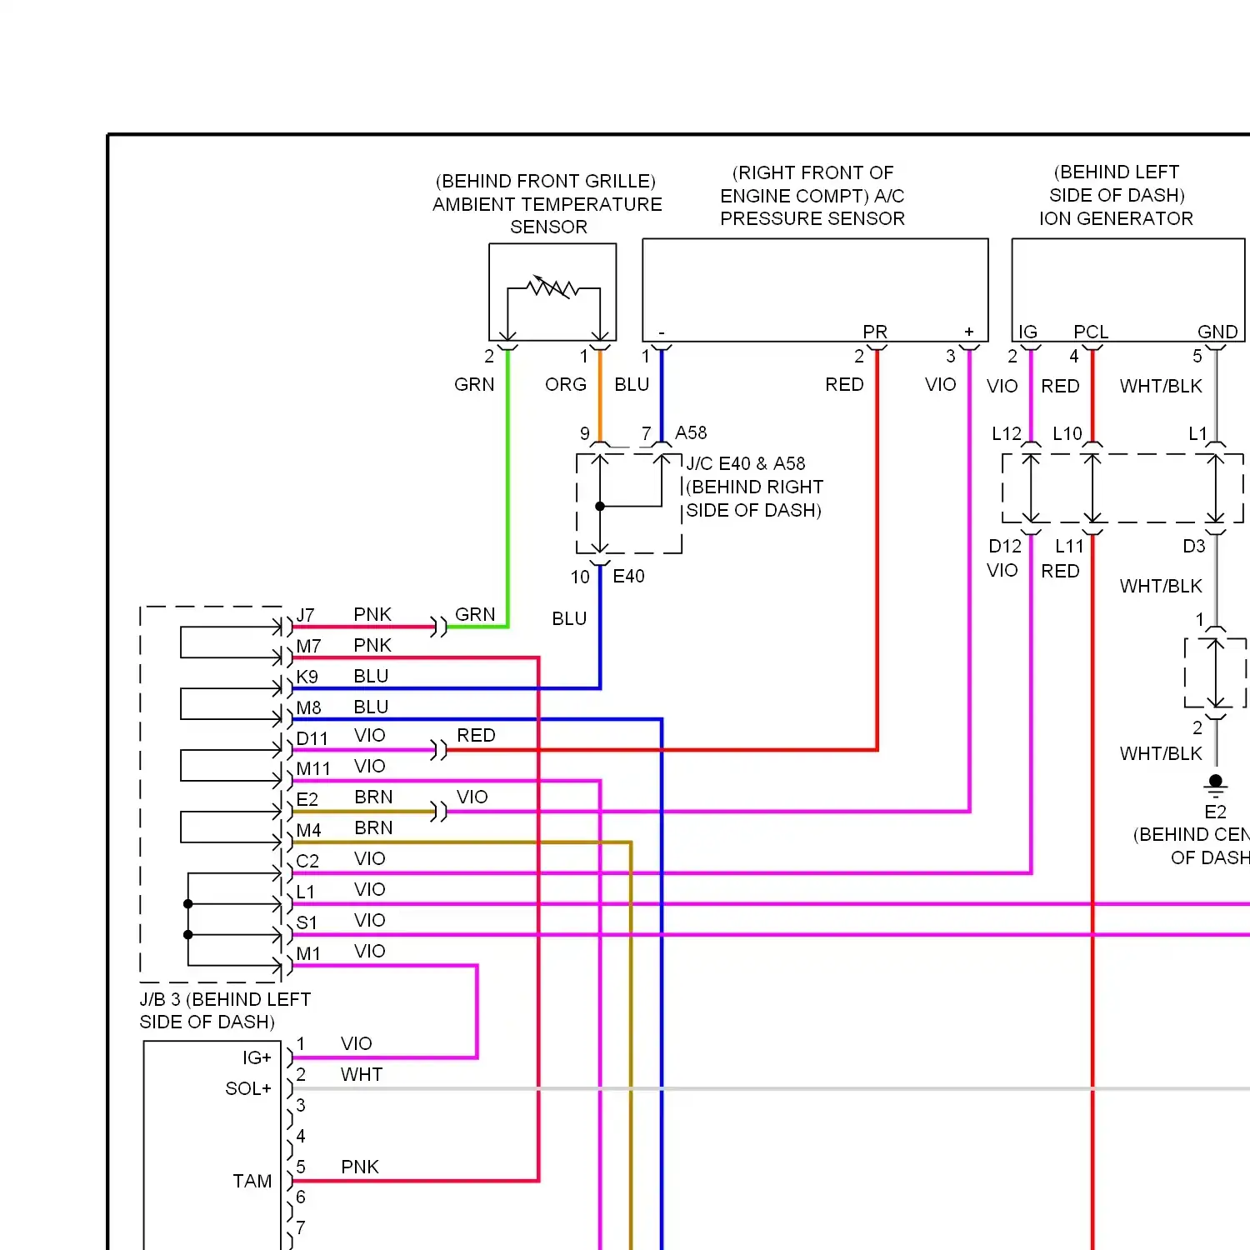Click the VIO label below D12
1250x1250 pixels.
1002,570
